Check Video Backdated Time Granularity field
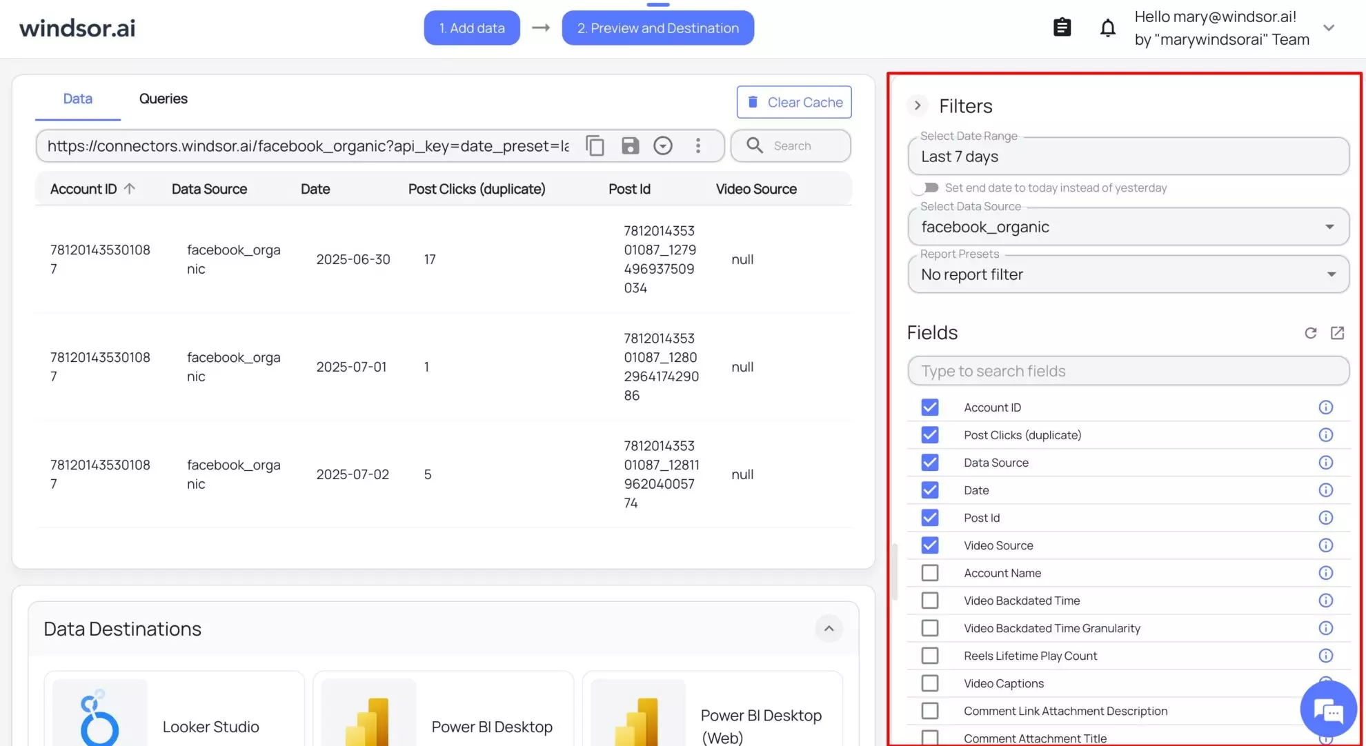The height and width of the screenshot is (746, 1366). (930, 628)
